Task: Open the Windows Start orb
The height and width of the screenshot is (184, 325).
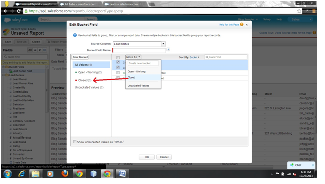Action: [8, 174]
